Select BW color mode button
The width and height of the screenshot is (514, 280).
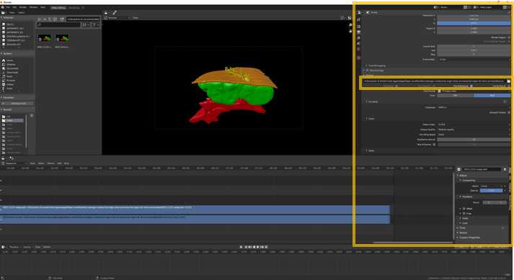[x=456, y=95]
